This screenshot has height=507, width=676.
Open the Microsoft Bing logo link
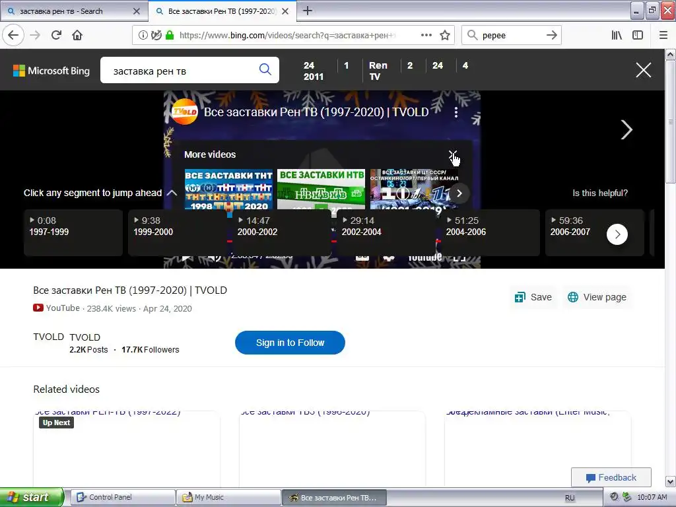[51, 71]
